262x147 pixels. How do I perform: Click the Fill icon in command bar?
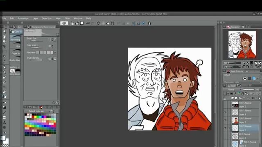pyautogui.click(x=108, y=23)
